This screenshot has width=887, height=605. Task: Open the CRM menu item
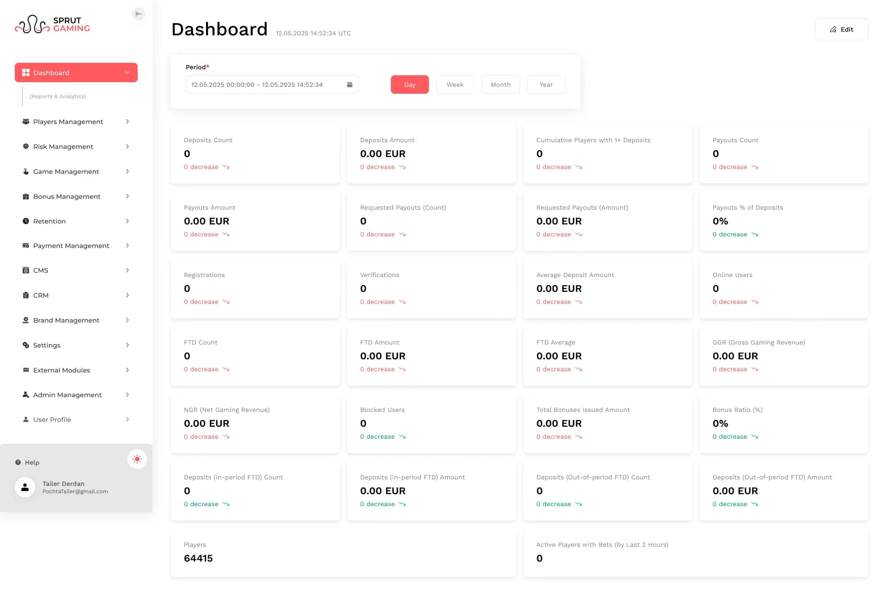click(x=41, y=295)
